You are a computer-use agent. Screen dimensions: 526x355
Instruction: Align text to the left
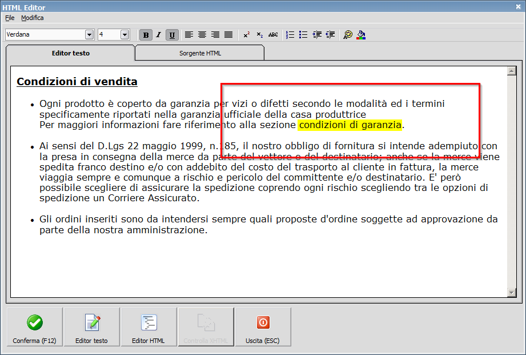coord(189,35)
